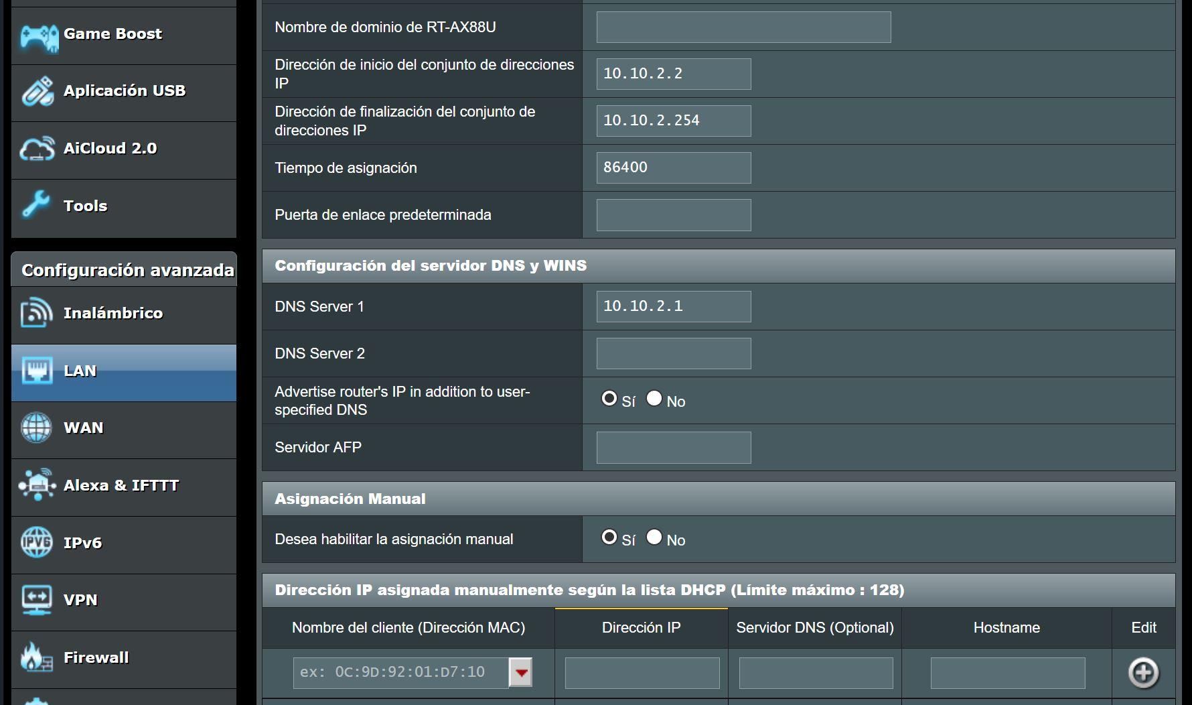Select the LAN menu item

click(124, 373)
